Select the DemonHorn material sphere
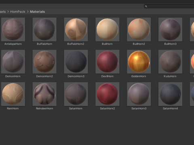Screen dimensions: 194x145 click(x=13, y=62)
